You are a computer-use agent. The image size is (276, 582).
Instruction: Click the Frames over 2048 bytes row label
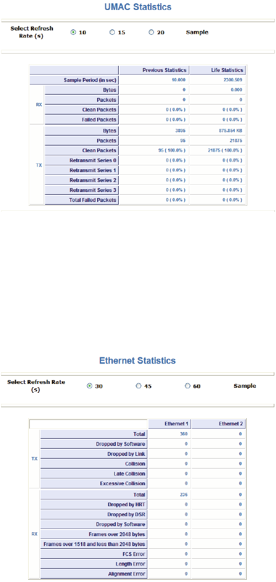[93, 534]
